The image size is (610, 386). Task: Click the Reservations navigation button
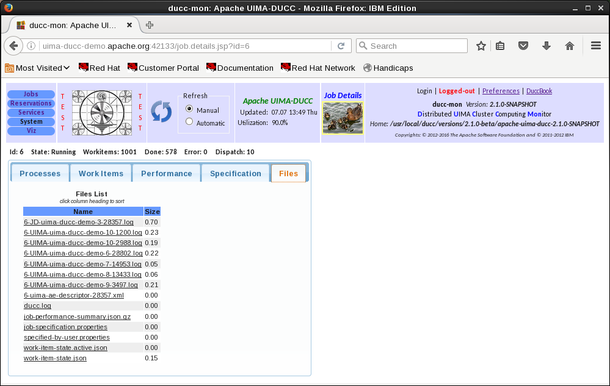tap(31, 104)
